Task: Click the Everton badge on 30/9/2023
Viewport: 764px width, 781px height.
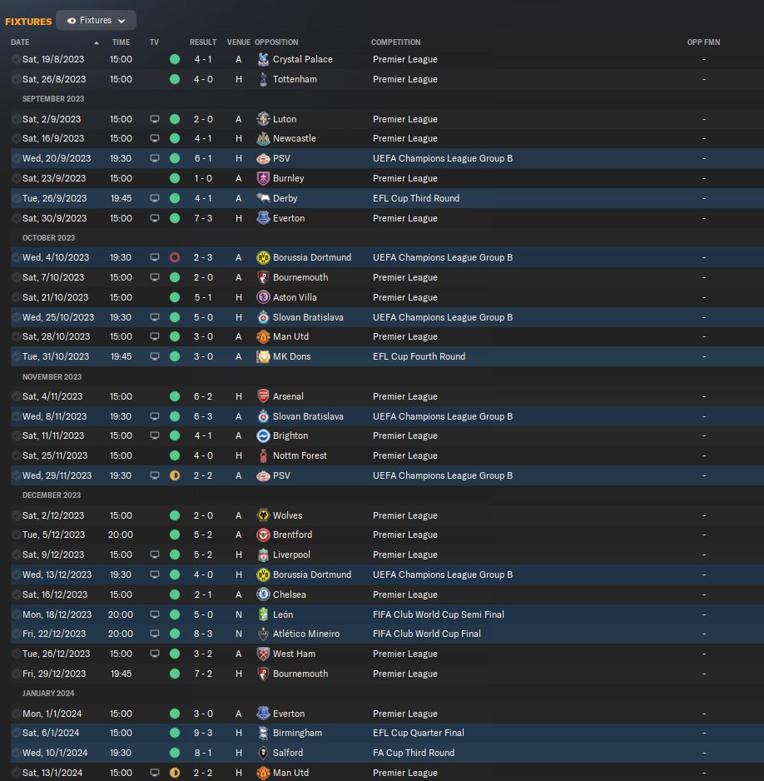Action: pos(263,218)
